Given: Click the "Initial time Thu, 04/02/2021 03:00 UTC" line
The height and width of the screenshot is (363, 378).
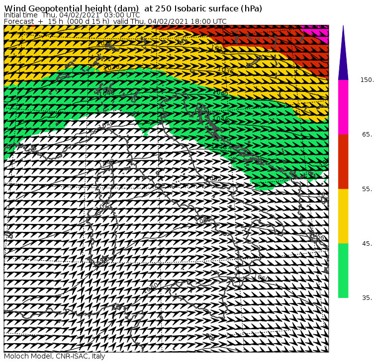Looking at the screenshot, I should point(72,15).
